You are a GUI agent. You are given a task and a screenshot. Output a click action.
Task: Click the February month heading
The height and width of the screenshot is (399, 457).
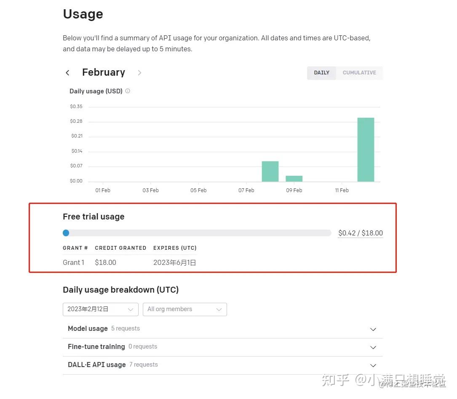[x=104, y=72]
